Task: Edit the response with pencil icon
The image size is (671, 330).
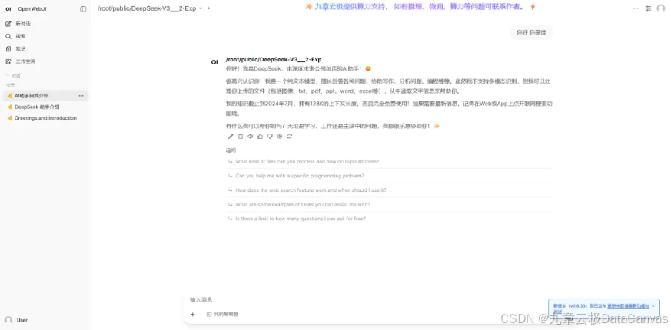Action: (x=231, y=137)
